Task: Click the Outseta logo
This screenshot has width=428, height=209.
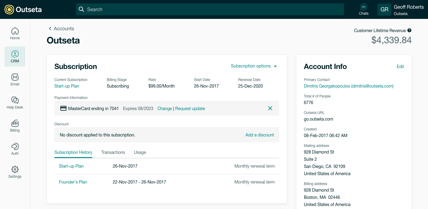Action: (23, 9)
